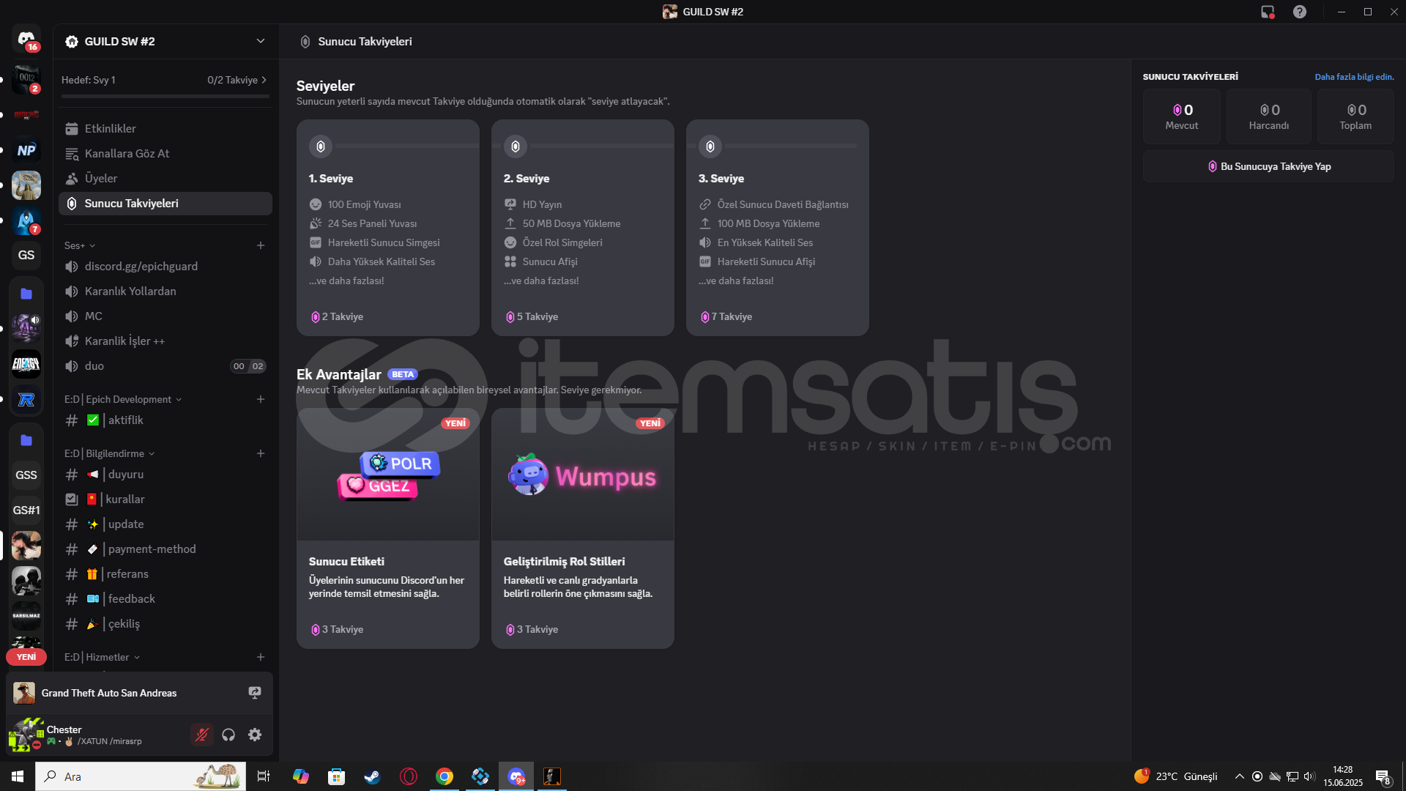Screen dimensions: 1406x791
Task: Select the 1. Seviye boost card
Action: [x=388, y=228]
